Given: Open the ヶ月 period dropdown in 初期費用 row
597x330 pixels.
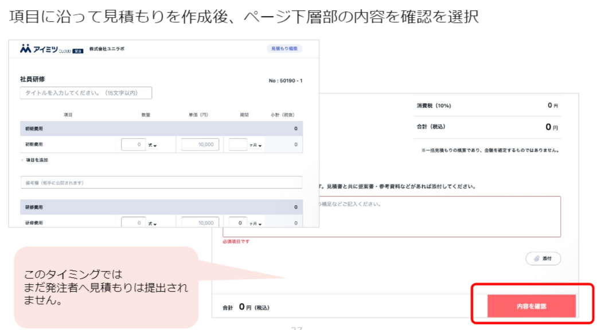Looking at the screenshot, I should pos(256,146).
